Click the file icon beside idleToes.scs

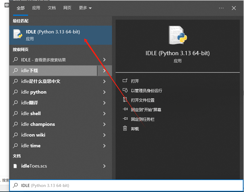tap(15, 166)
